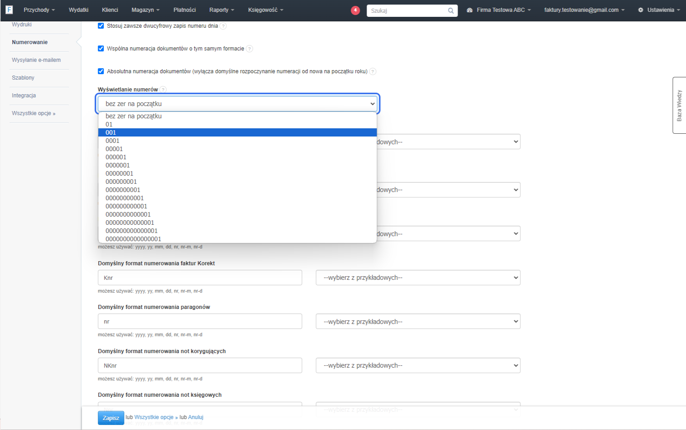Click the Ustawienia gear icon
Screen dimensions: 686x430
(641, 10)
